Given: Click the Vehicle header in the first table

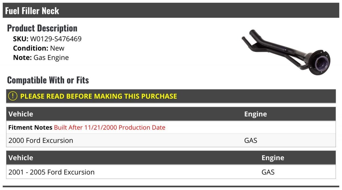Looking at the screenshot, I should click(x=21, y=114).
